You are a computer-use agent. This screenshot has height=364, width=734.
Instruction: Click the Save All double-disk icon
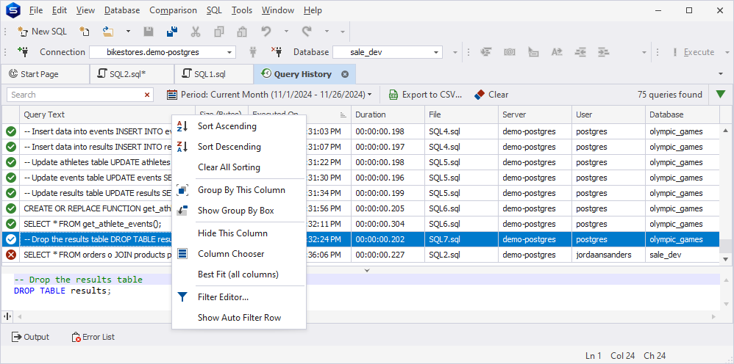click(x=172, y=32)
